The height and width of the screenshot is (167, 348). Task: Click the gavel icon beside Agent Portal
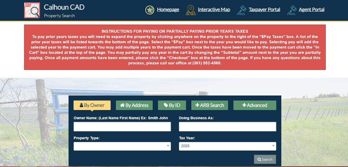tap(292, 10)
